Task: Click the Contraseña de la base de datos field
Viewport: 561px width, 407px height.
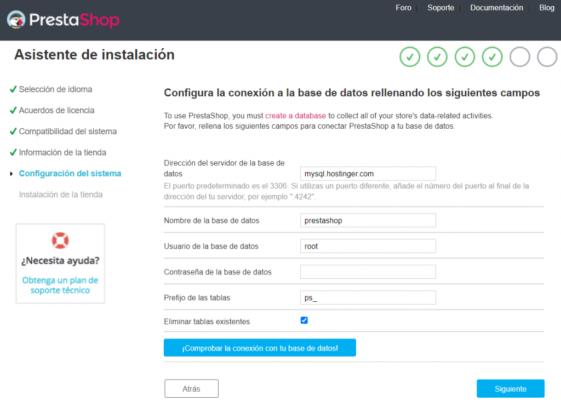Action: (368, 271)
